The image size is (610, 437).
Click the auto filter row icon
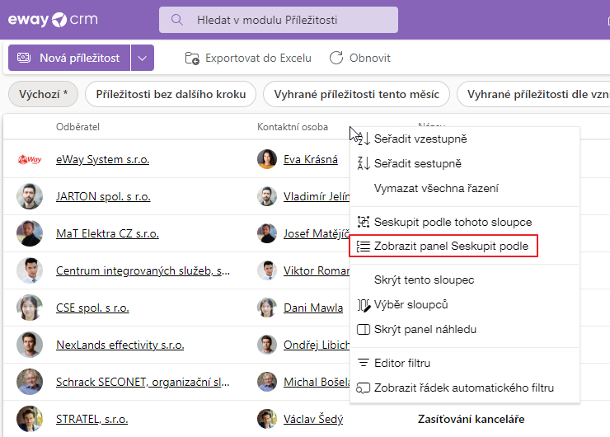pyautogui.click(x=364, y=388)
